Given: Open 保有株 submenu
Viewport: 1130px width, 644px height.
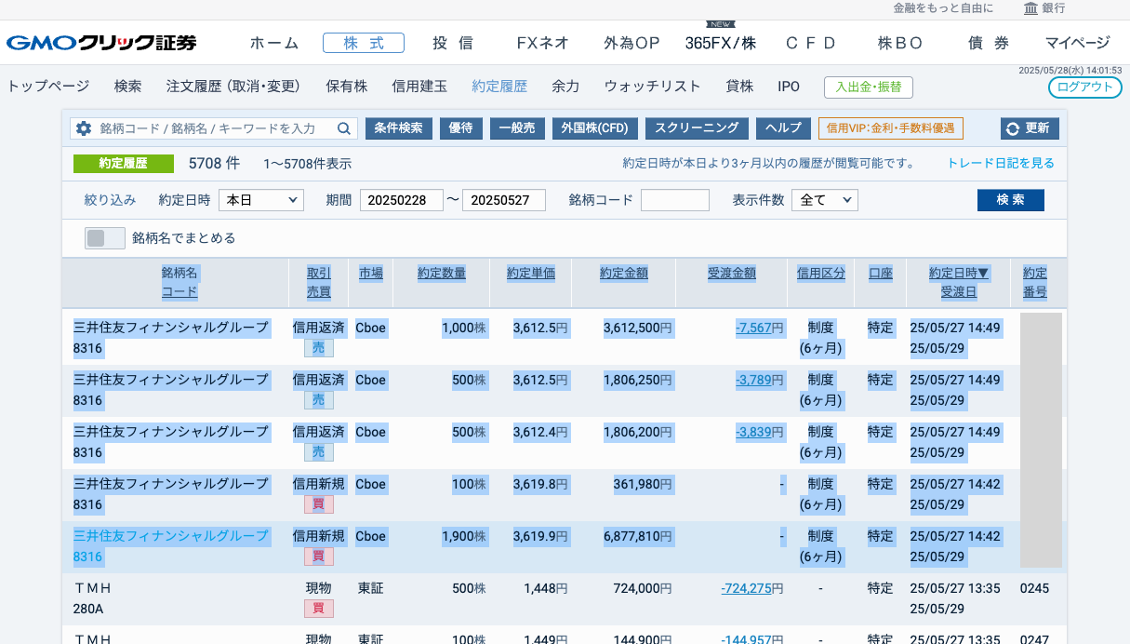Looking at the screenshot, I should click(x=347, y=87).
